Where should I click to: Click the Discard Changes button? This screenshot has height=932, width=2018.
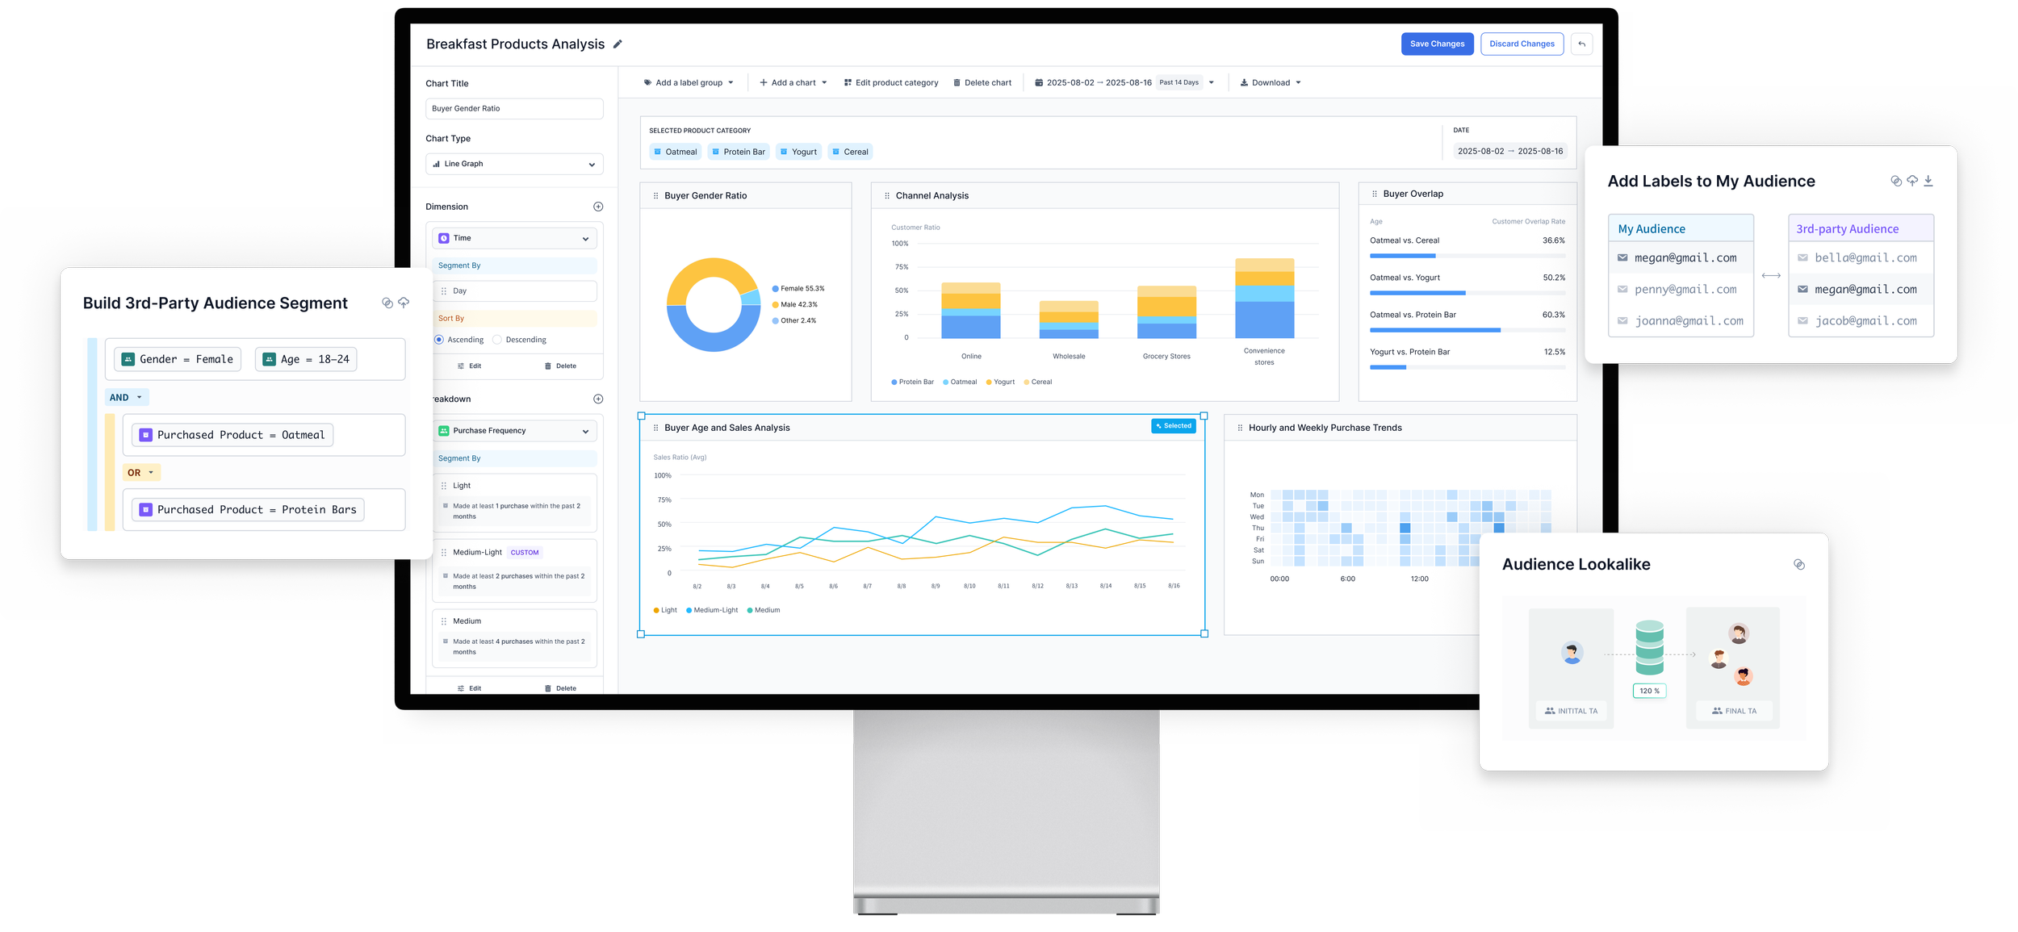(1522, 44)
